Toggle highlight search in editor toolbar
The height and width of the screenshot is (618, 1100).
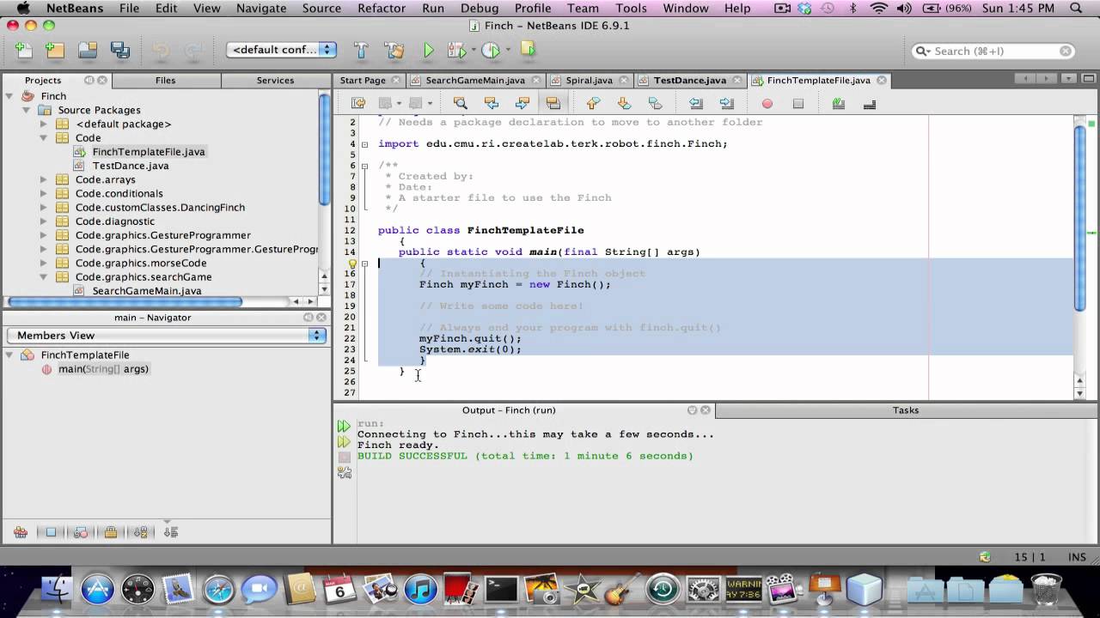click(x=553, y=104)
